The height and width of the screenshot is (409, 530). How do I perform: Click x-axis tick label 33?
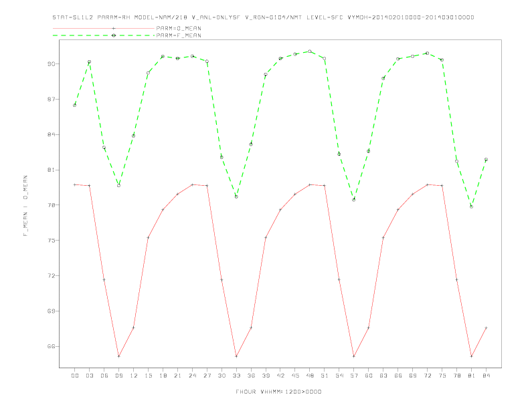[236, 376]
